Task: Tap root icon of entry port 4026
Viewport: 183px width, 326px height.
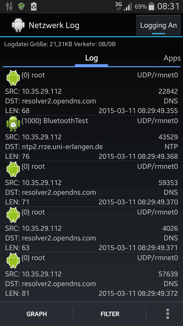Action: 13,215
